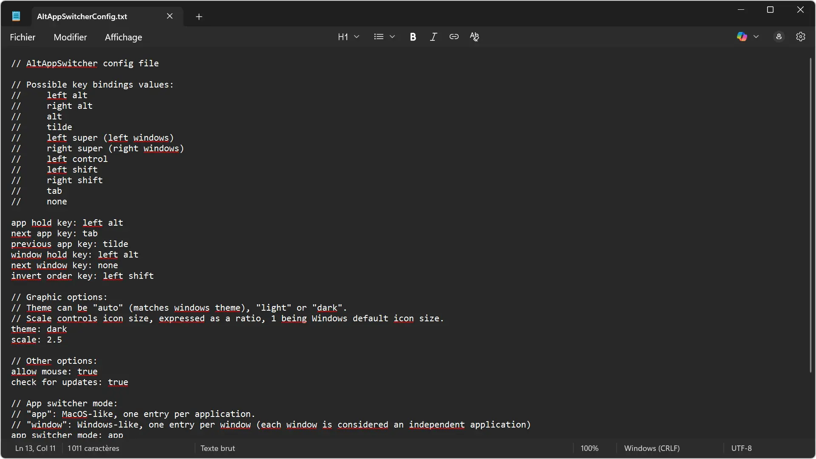816x459 pixels.
Task: Click 'left super (left windows)' line
Action: [x=92, y=138]
